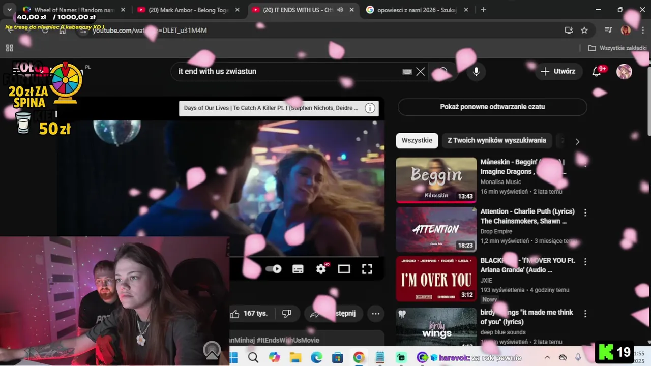Open Monalisa Music channel
651x366 pixels.
(x=501, y=182)
